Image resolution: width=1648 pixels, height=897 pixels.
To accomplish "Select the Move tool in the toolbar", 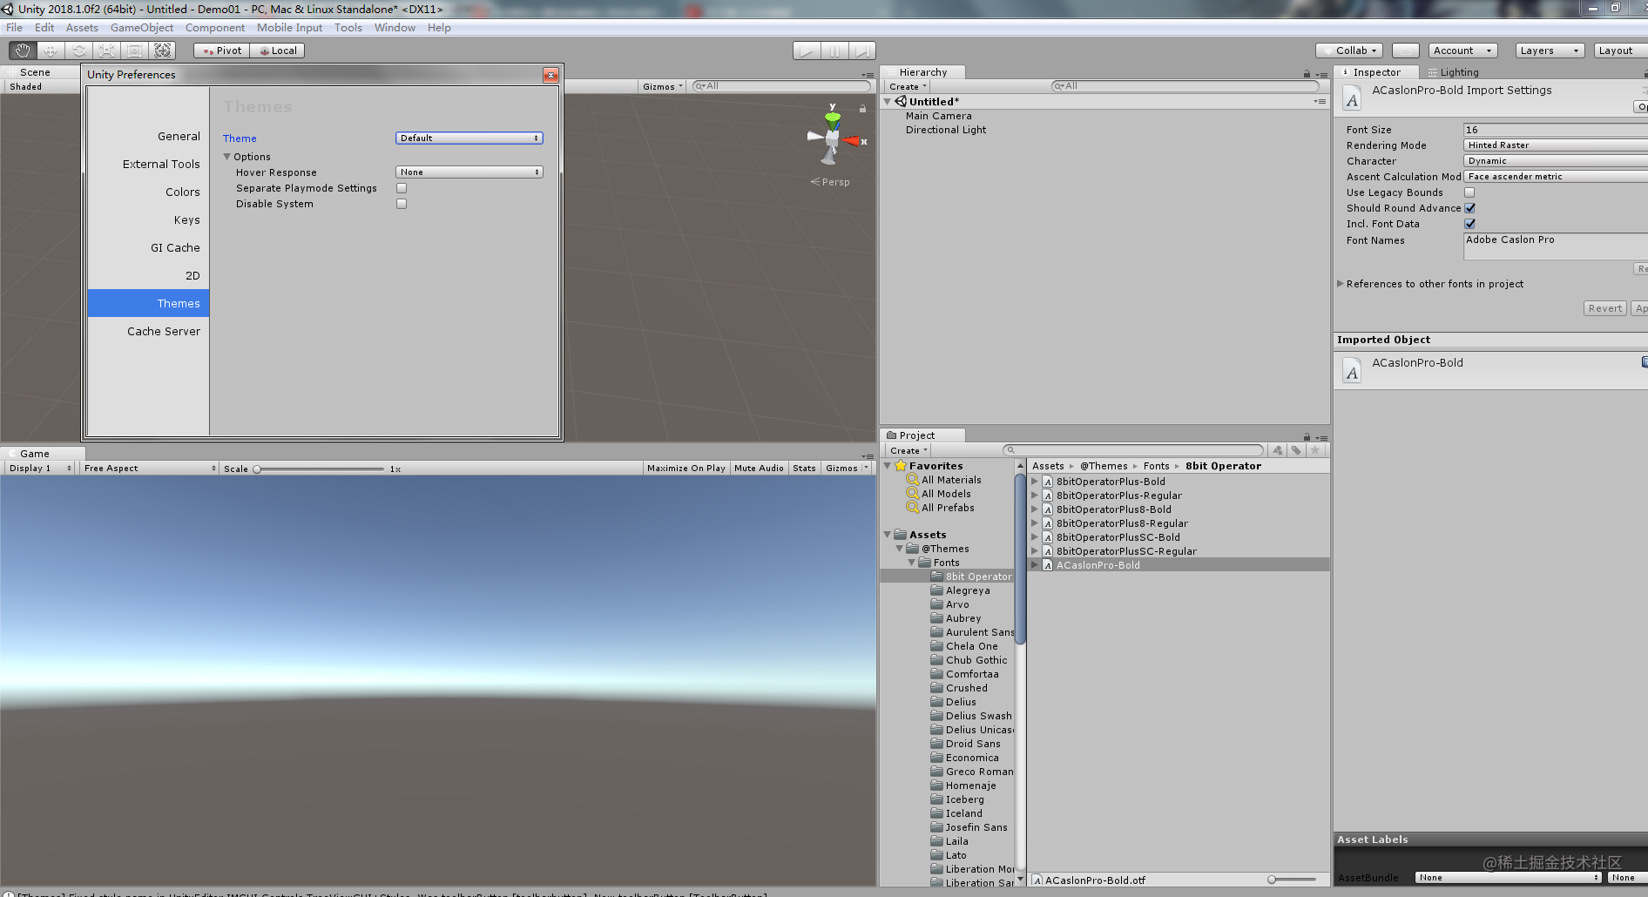I will click(50, 50).
